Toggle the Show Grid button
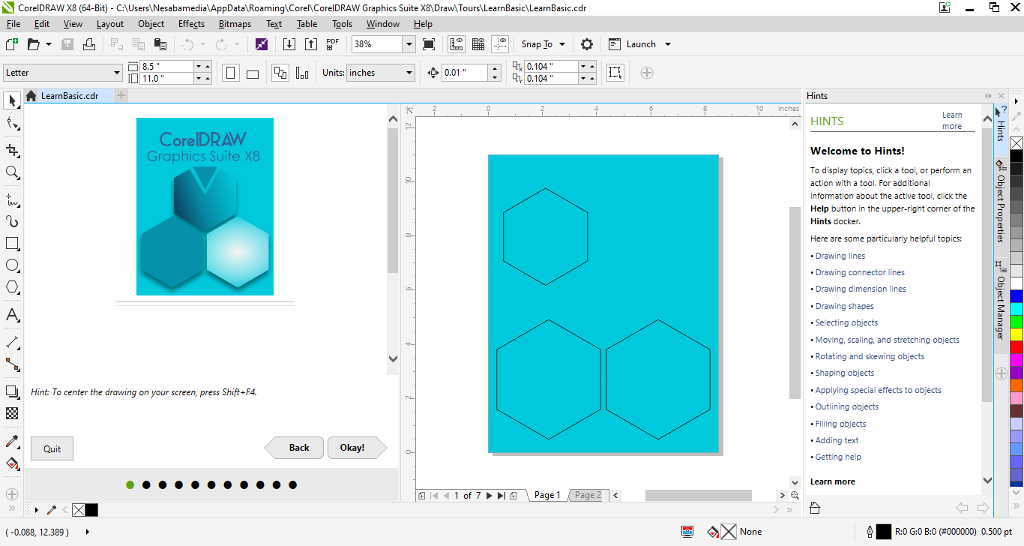Screen dimensions: 1024x546 (x=478, y=44)
